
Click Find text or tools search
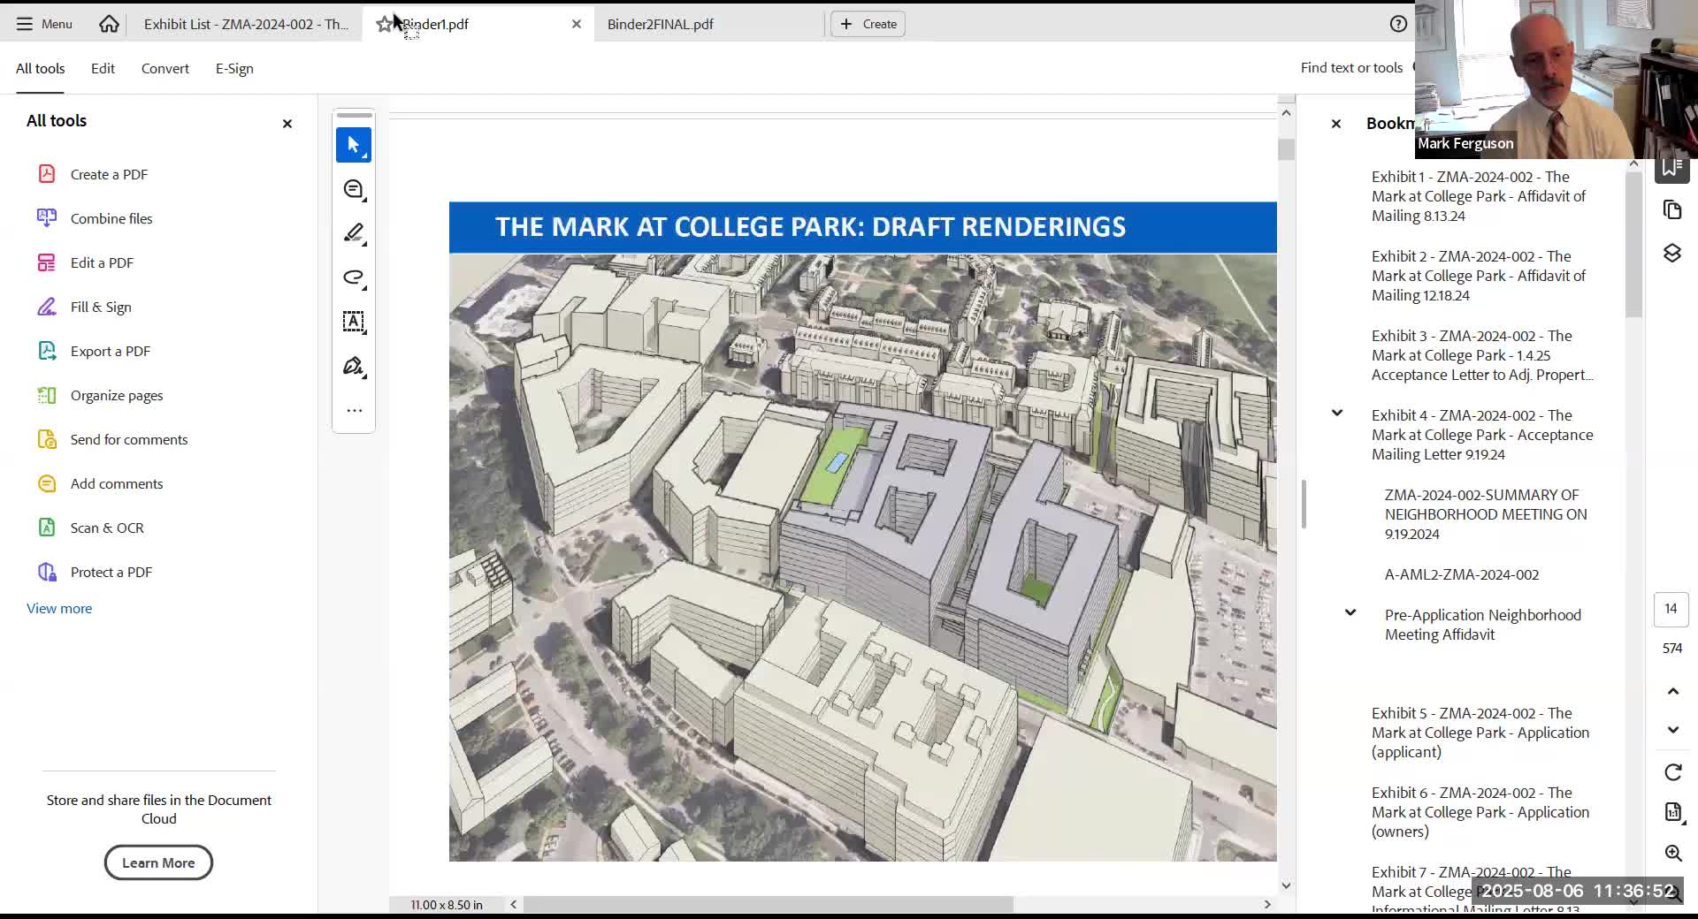click(x=1351, y=67)
